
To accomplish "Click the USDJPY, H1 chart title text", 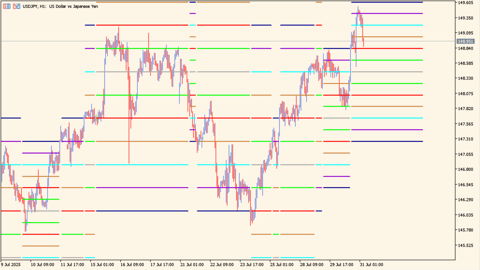I will [x=61, y=6].
